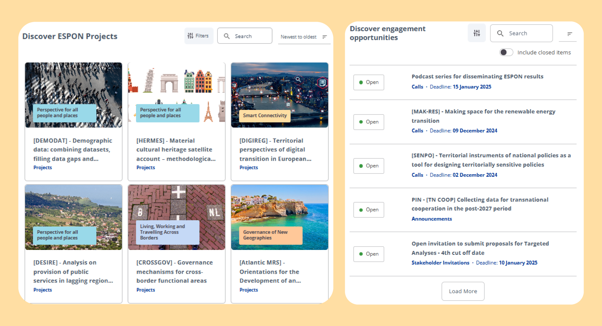Open the Podcast series for disseminating ESPON results link
The height and width of the screenshot is (326, 602).
coord(477,76)
